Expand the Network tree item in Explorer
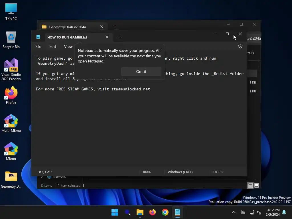 (x=42, y=177)
